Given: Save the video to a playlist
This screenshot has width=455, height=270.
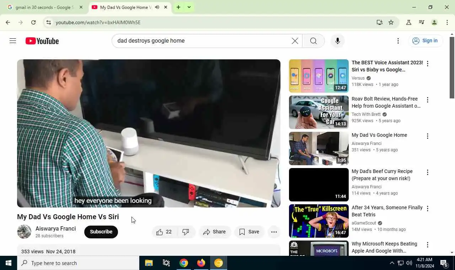Looking at the screenshot, I should 249,232.
